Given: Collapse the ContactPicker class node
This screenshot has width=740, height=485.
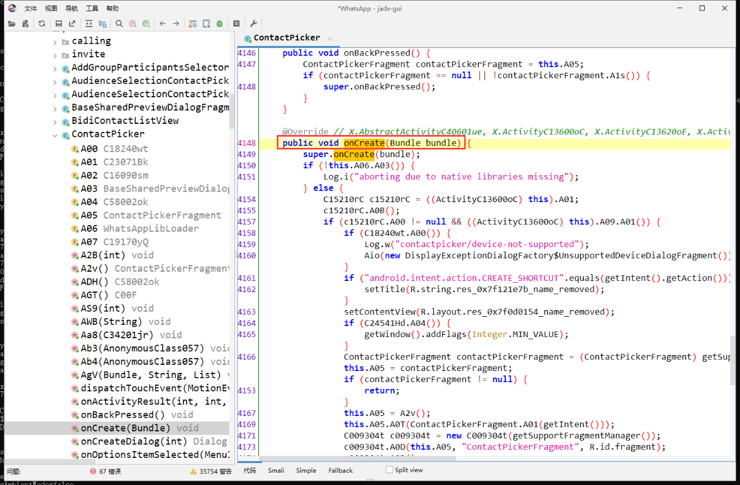Looking at the screenshot, I should [55, 134].
